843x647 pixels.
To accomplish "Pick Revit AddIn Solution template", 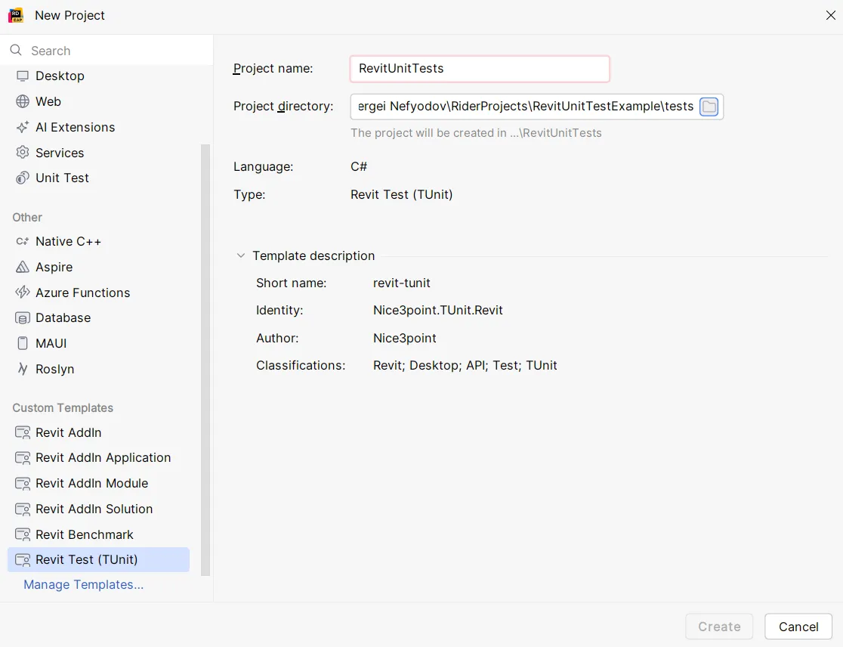I will pyautogui.click(x=98, y=509).
